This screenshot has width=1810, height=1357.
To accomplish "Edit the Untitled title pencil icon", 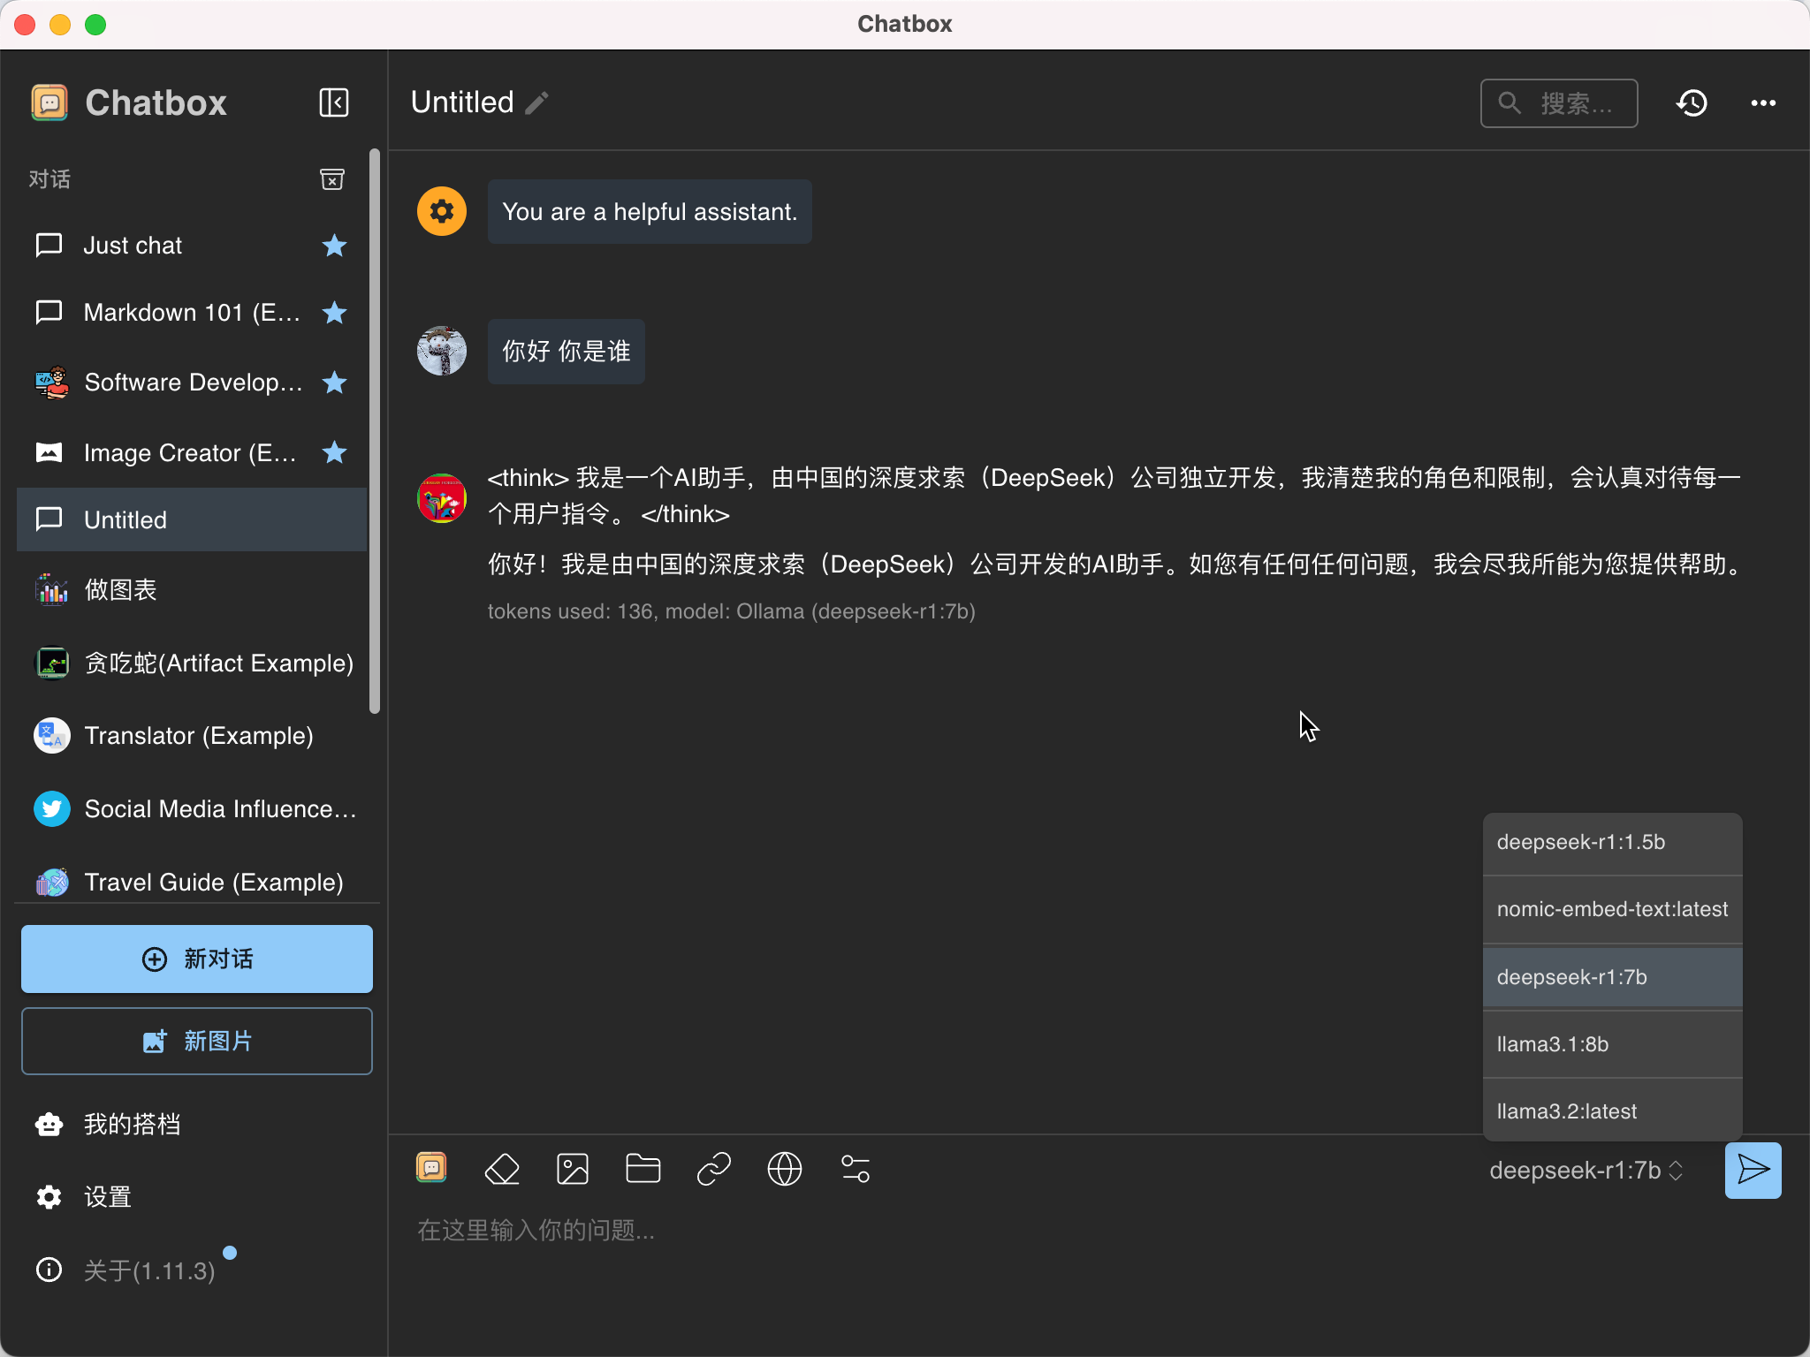I will click(x=537, y=103).
